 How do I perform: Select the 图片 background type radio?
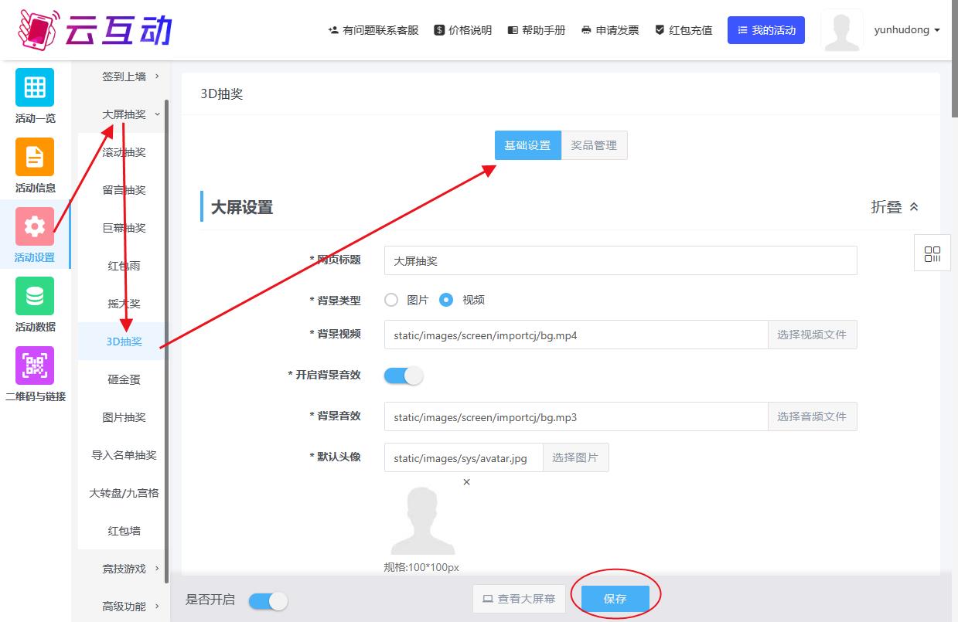[x=392, y=300]
